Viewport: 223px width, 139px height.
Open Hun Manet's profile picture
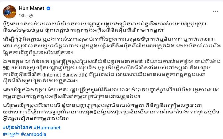tap(10, 12)
